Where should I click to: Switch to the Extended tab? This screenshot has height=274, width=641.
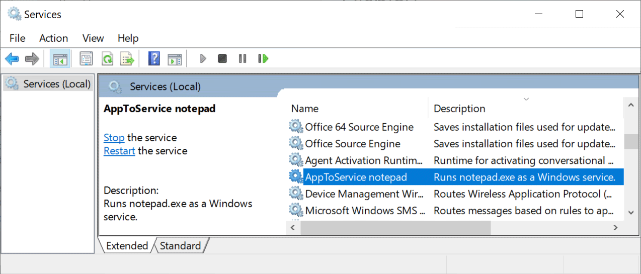click(x=127, y=246)
